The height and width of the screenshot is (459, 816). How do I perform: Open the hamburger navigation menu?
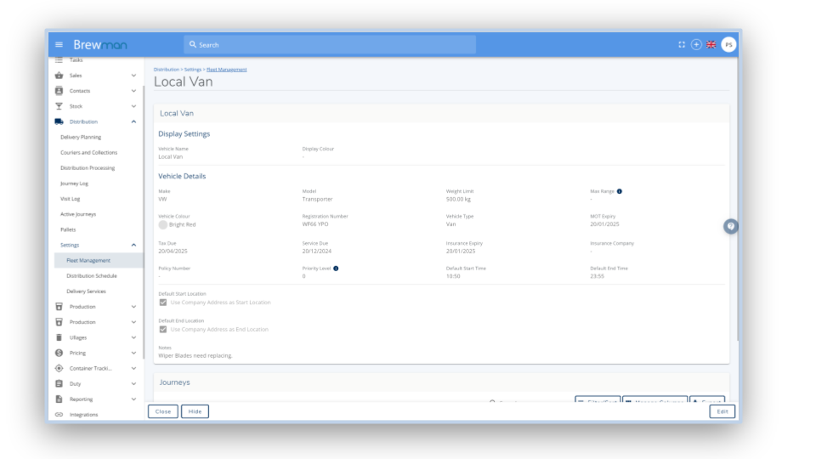tap(59, 45)
